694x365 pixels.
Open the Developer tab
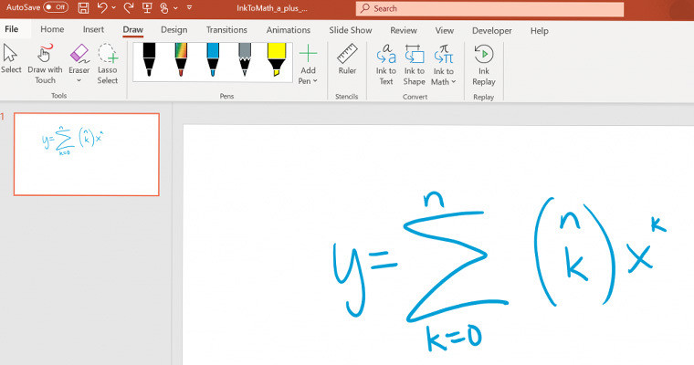coord(491,30)
